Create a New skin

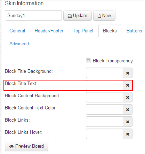tap(104, 15)
